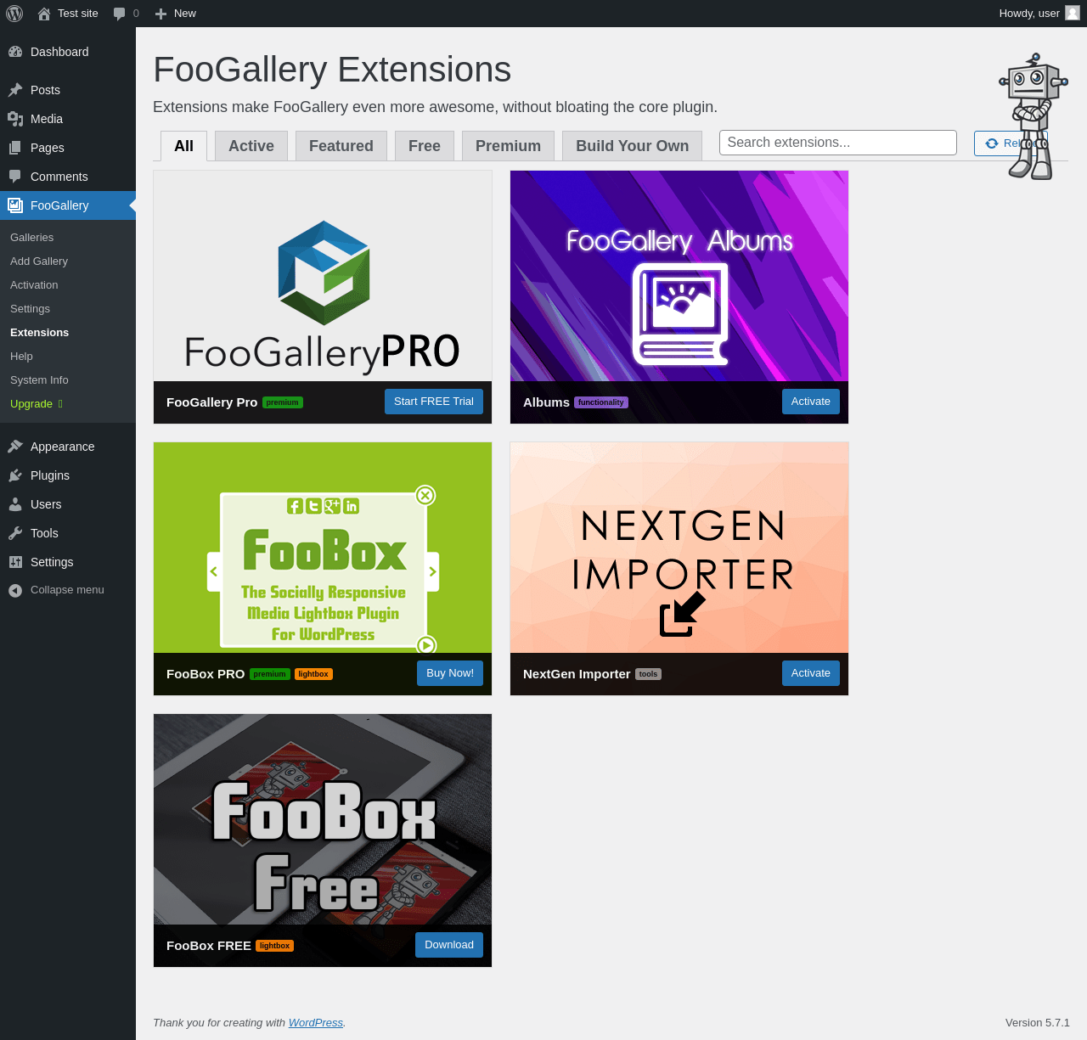Image resolution: width=1087 pixels, height=1040 pixels.
Task: Click the Appearance paintbrush icon
Action: click(15, 447)
